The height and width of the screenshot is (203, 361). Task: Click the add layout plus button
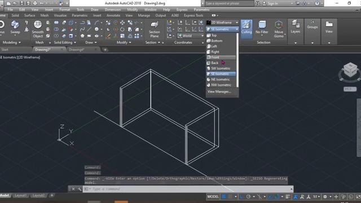(52, 196)
